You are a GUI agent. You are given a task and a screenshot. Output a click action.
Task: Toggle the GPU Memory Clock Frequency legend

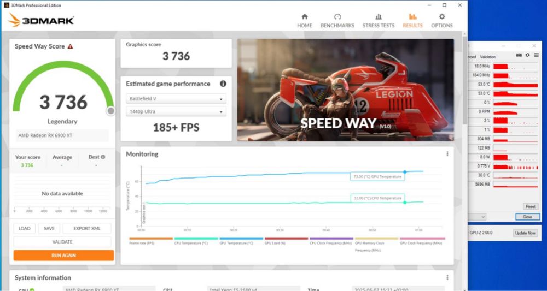click(x=376, y=245)
